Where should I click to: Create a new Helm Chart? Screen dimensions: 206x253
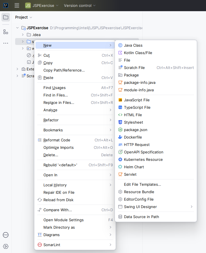pyautogui.click(x=156, y=167)
